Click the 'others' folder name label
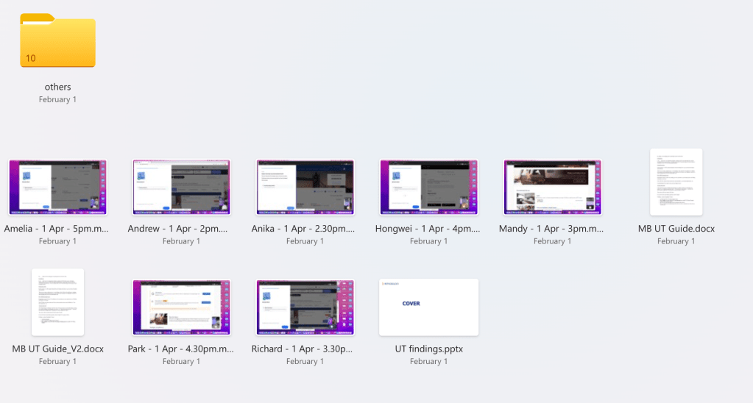The width and height of the screenshot is (753, 403). point(57,87)
